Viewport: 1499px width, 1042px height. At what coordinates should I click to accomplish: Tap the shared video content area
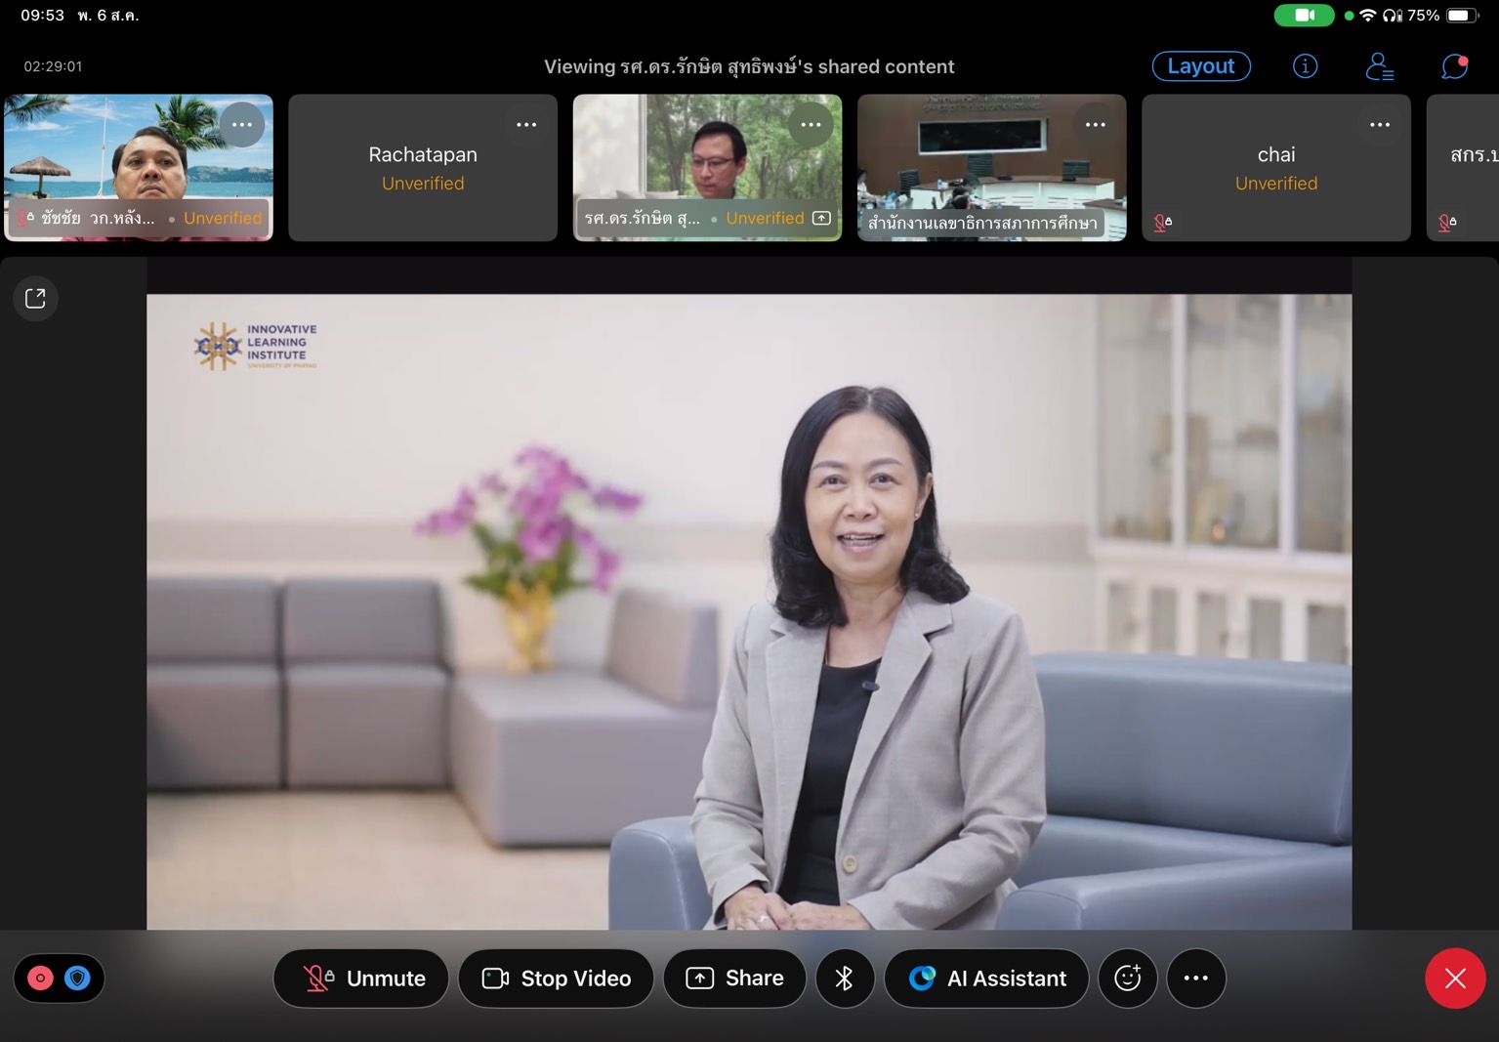(x=749, y=611)
